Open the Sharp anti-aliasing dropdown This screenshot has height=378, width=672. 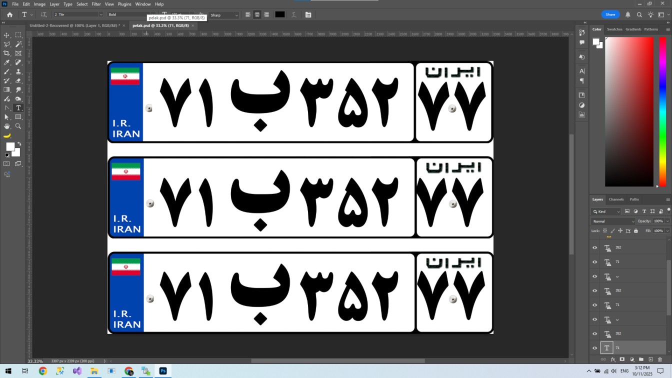(x=224, y=15)
